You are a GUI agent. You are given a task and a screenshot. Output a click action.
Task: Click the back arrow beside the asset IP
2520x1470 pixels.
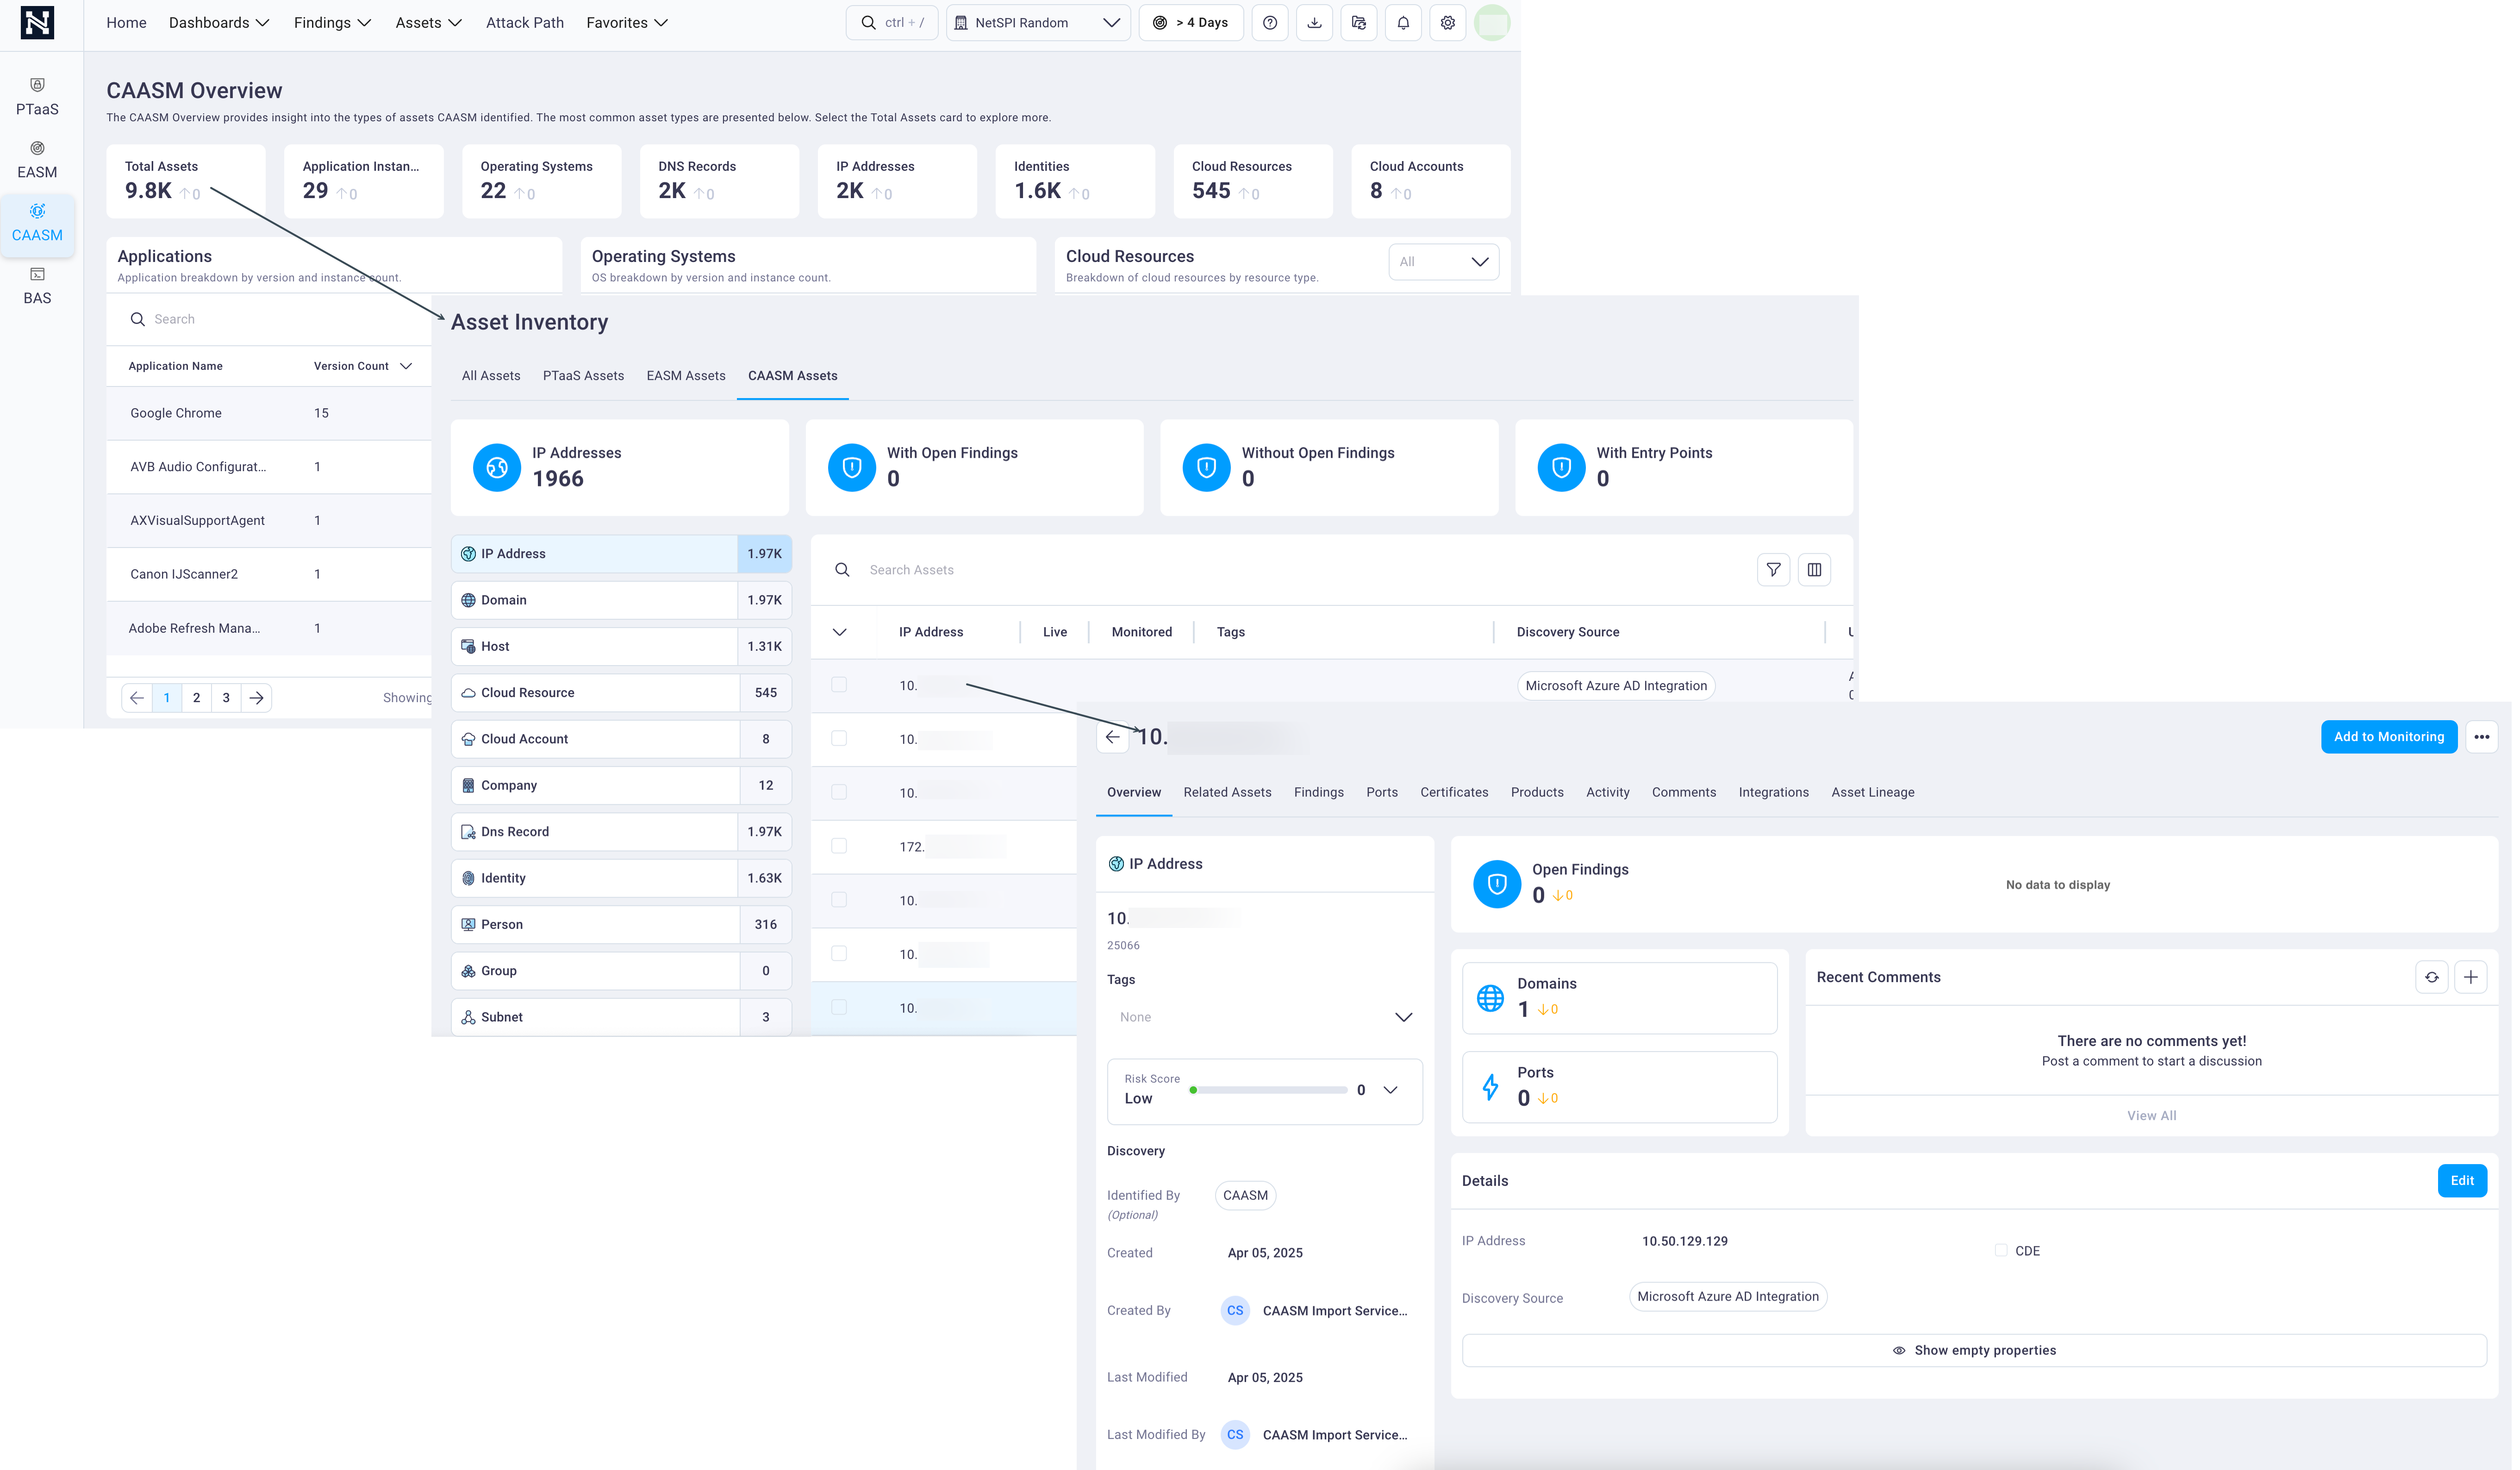click(x=1113, y=737)
